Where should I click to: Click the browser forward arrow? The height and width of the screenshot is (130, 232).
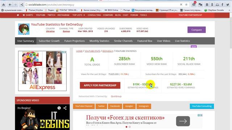coord(16,5)
